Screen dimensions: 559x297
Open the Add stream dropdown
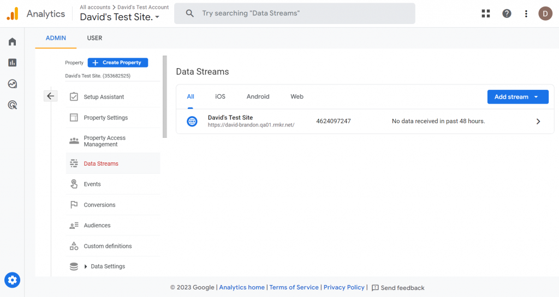pos(518,97)
